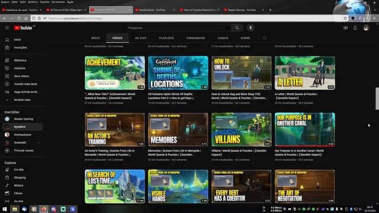This screenshot has width=379, height=213.
Task: Open the A Letter video thumbnail
Action: 305,73
